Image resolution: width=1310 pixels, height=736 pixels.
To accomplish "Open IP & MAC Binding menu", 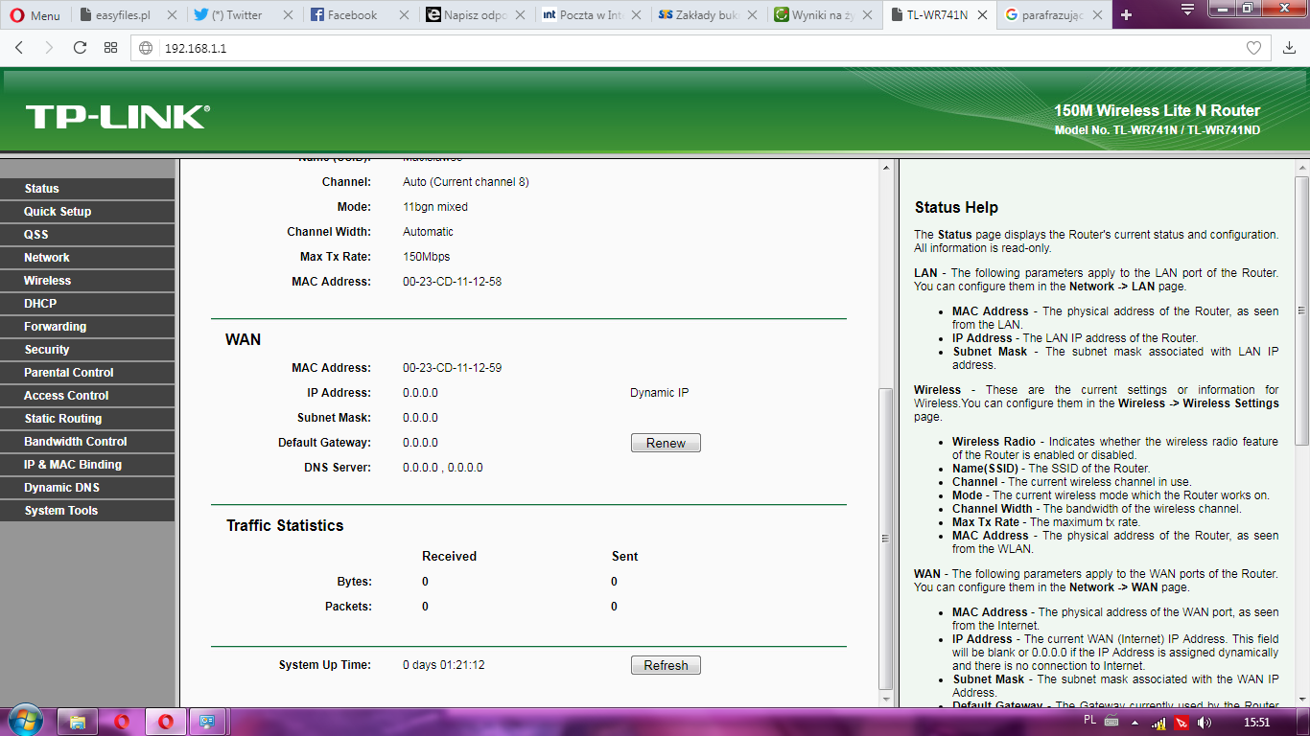I will pyautogui.click(x=87, y=465).
